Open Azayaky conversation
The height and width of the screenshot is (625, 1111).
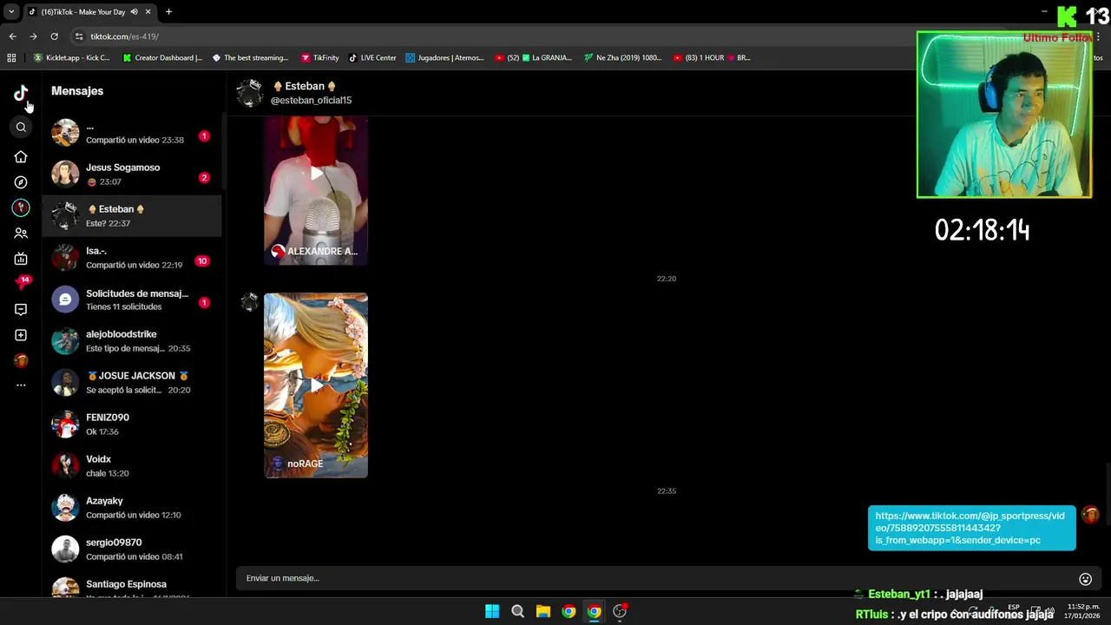click(x=132, y=508)
